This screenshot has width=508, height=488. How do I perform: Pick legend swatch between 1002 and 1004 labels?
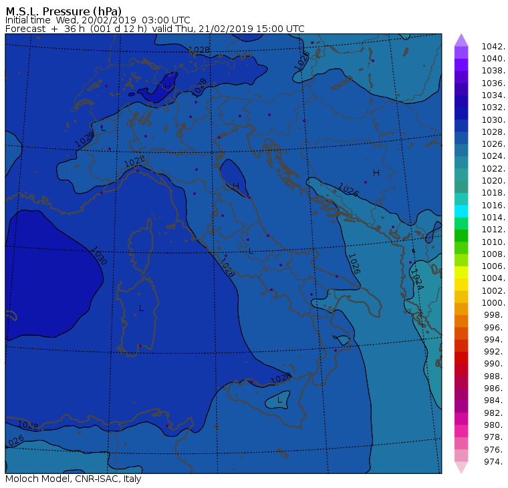tap(461, 284)
